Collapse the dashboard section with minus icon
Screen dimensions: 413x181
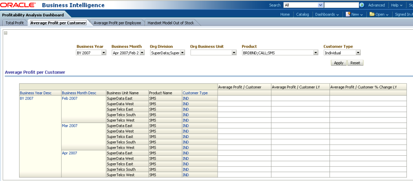tap(5, 33)
